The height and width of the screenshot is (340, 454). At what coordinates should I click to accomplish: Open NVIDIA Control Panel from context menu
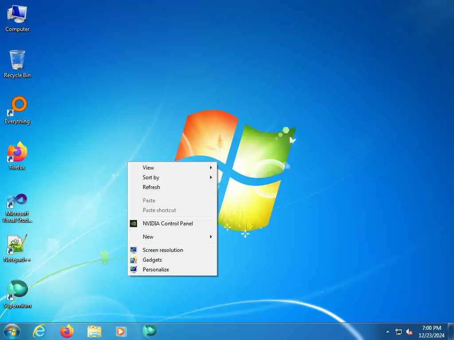(172, 224)
